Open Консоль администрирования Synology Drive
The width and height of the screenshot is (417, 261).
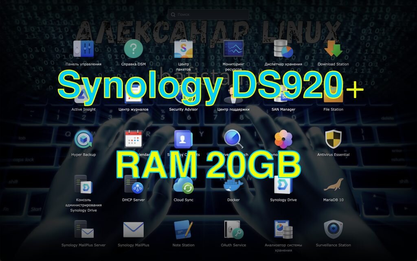coord(83,185)
